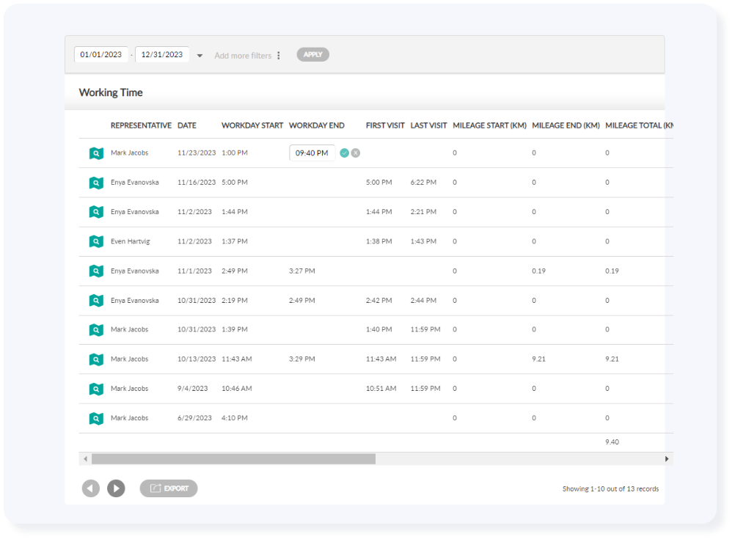Confirm the edited workday end time

[345, 153]
